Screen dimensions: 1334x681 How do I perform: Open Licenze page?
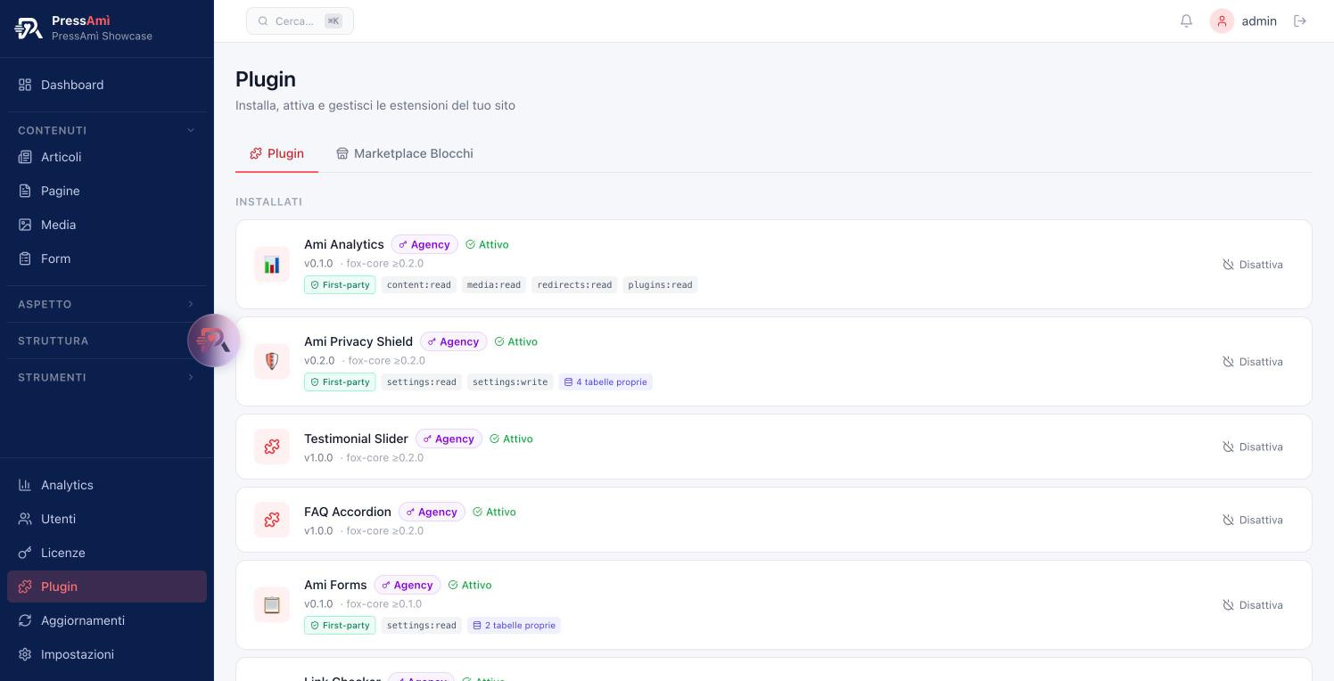pyautogui.click(x=107, y=553)
